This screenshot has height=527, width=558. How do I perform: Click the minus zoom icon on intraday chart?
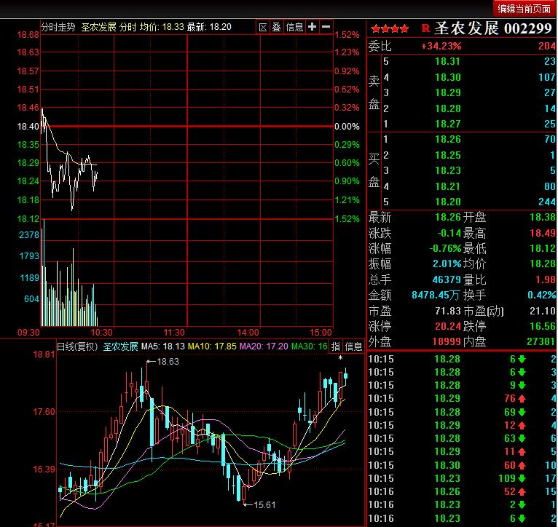tap(326, 27)
